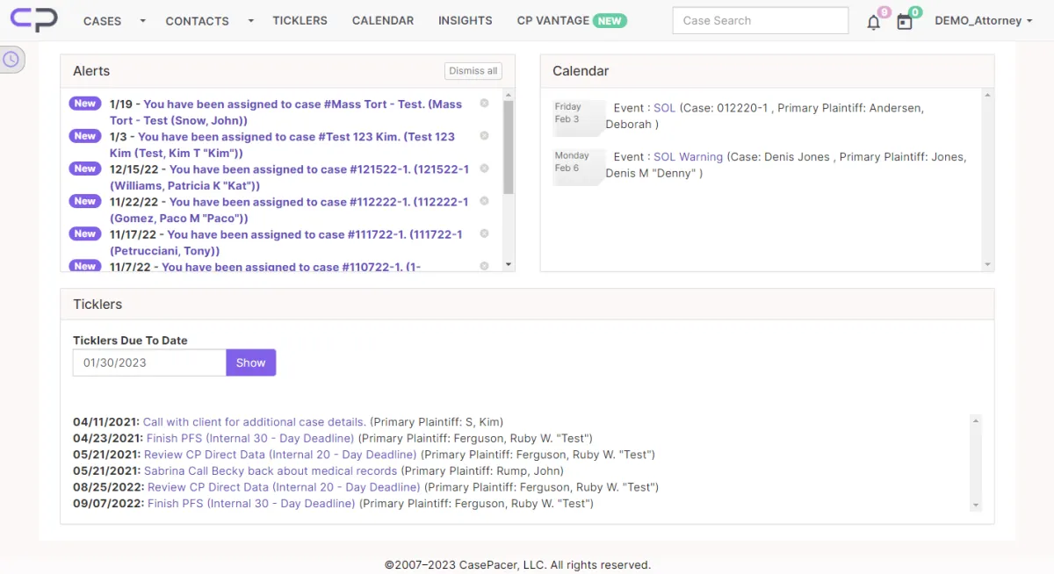Open the 08/25/2022 Review CP Direct Data tickler
Image resolution: width=1054 pixels, height=574 pixels.
pyautogui.click(x=284, y=487)
